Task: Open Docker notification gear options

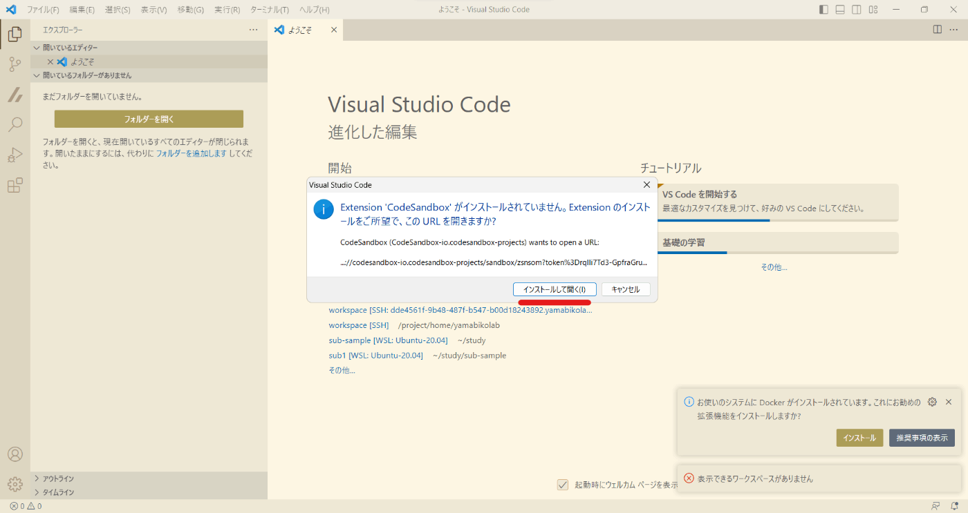Action: [x=932, y=402]
